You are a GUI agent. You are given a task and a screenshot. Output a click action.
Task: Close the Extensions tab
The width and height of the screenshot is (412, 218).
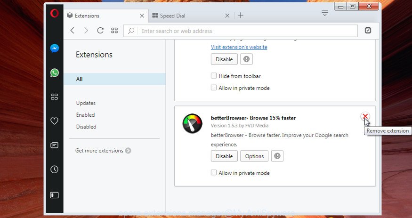(142, 16)
